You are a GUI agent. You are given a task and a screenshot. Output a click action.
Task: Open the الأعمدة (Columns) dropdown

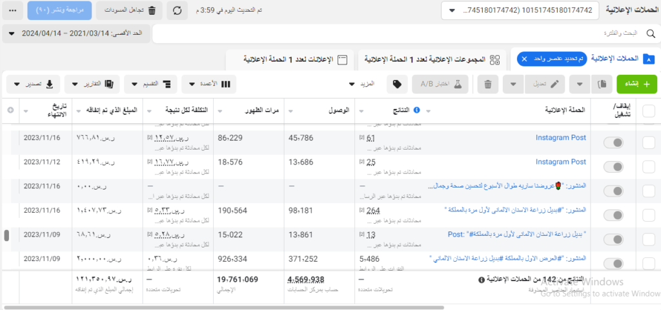209,84
